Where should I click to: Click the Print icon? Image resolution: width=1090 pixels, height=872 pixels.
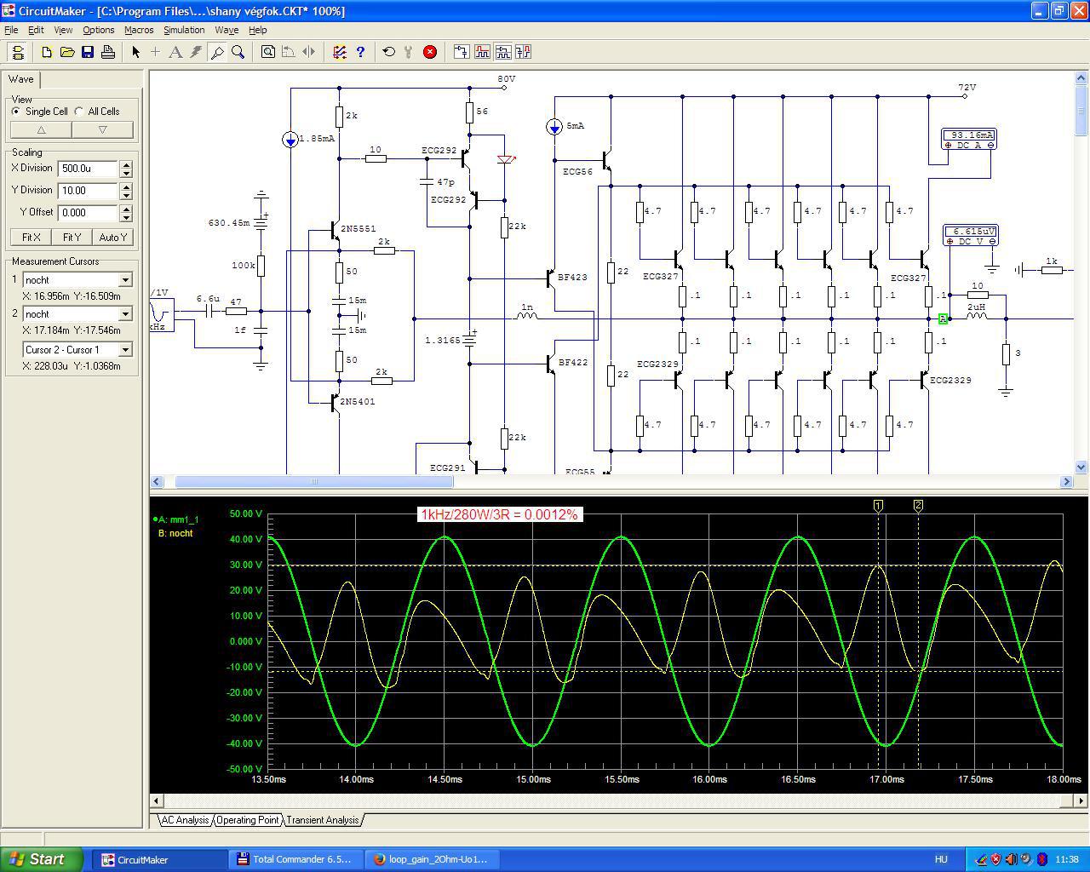coord(108,52)
